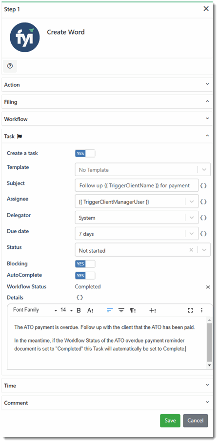Close the Step 1 panel

click(x=206, y=9)
